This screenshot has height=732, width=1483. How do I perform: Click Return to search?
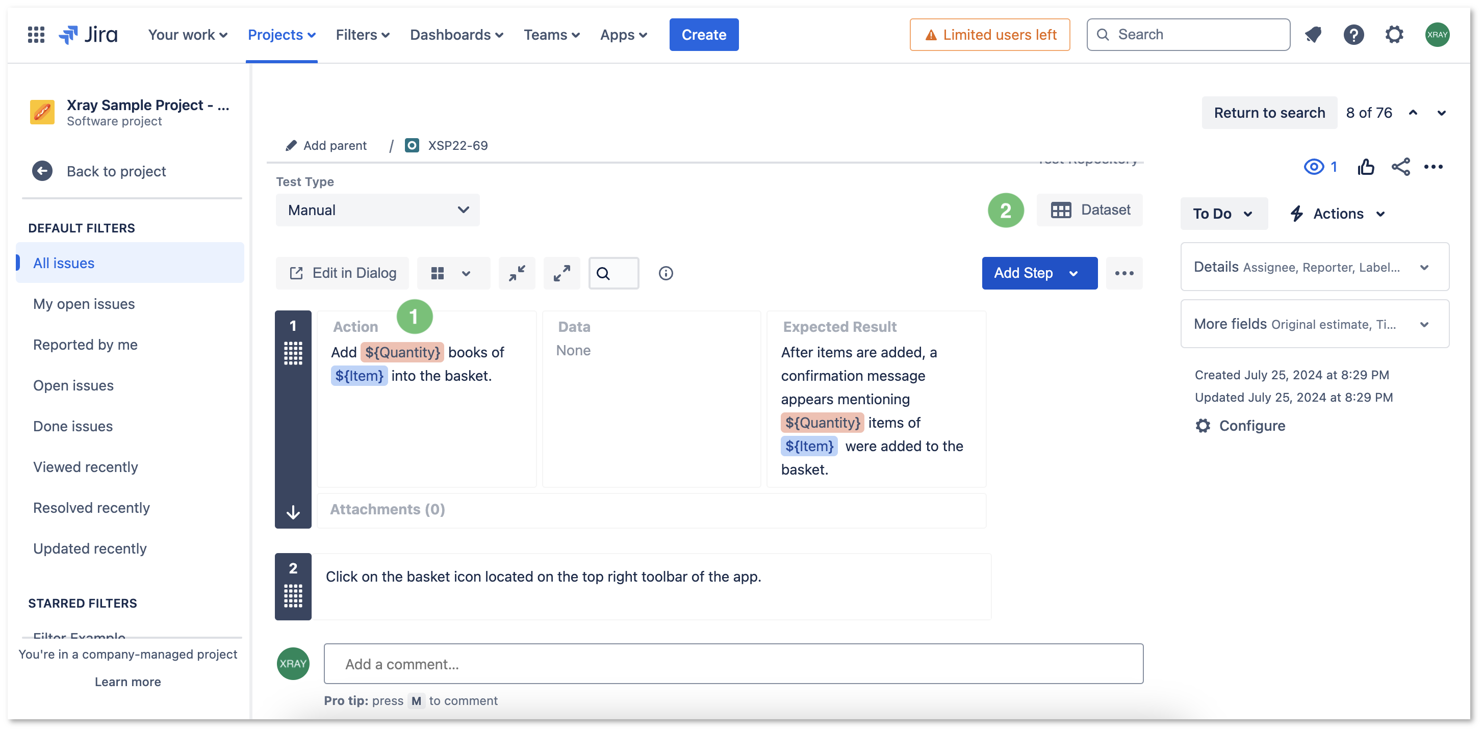tap(1269, 113)
